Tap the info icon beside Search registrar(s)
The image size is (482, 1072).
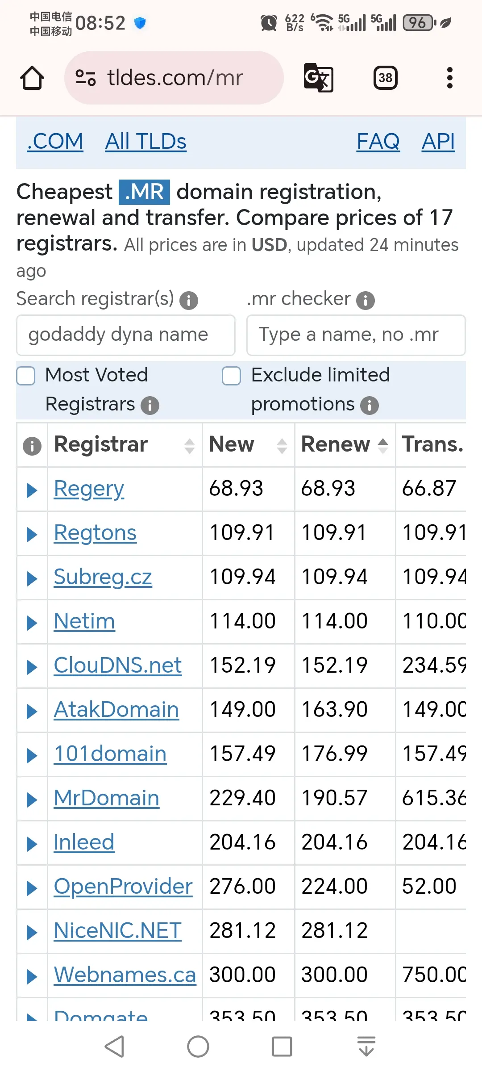189,301
